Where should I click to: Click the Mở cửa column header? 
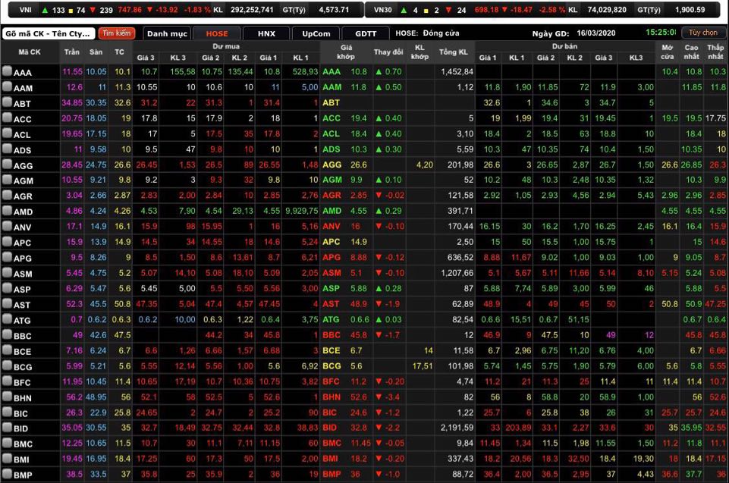point(667,52)
